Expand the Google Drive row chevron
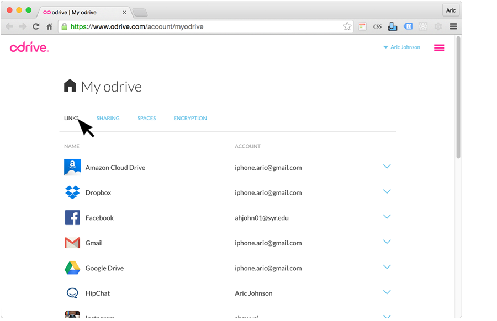This screenshot has width=497, height=321. (x=387, y=266)
